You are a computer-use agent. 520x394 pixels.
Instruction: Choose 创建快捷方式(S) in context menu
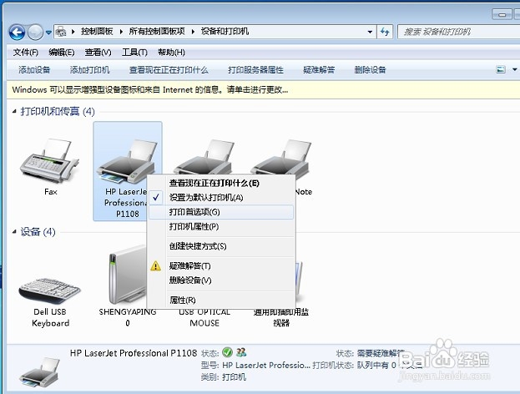click(x=221, y=246)
